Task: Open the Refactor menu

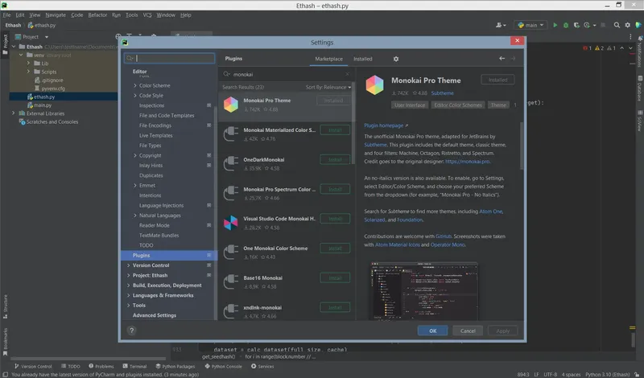Action: [97, 14]
